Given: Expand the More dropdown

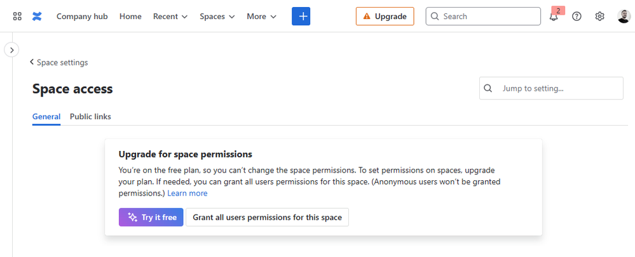Looking at the screenshot, I should [262, 16].
